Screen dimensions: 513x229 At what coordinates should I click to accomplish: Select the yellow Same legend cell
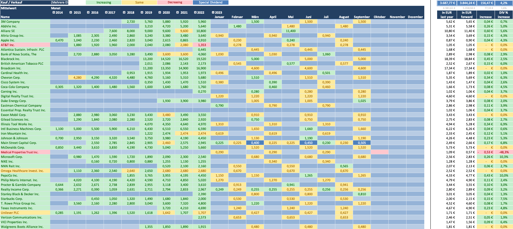pyautogui.click(x=139, y=2)
